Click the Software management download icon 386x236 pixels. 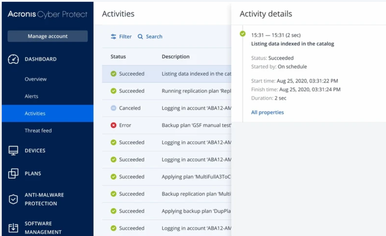click(13, 228)
